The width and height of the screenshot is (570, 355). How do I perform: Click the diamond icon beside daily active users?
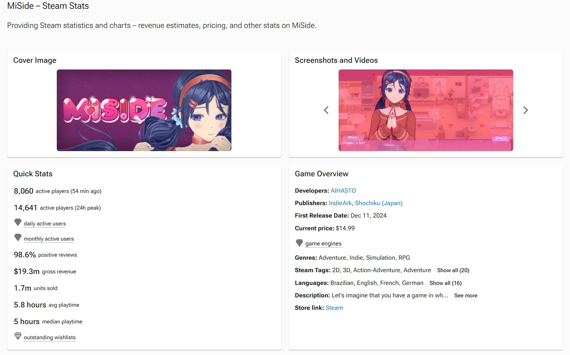point(18,222)
